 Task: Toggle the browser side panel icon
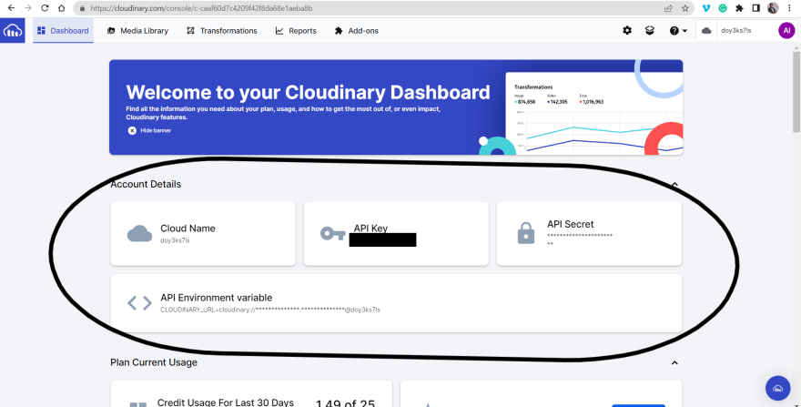point(756,8)
